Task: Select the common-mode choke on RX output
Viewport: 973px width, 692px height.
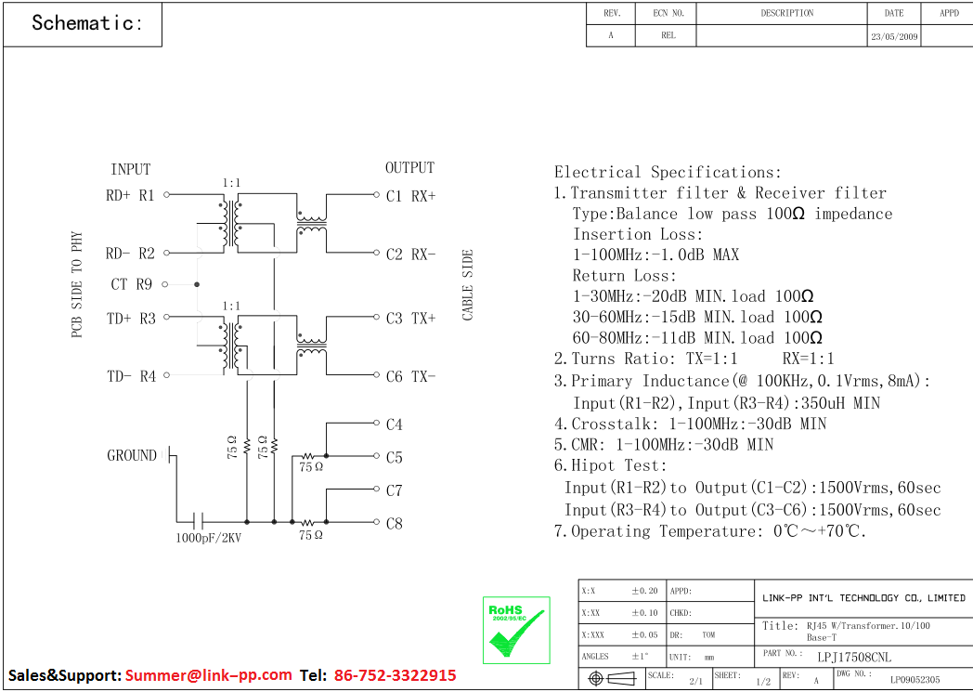Action: point(311,223)
